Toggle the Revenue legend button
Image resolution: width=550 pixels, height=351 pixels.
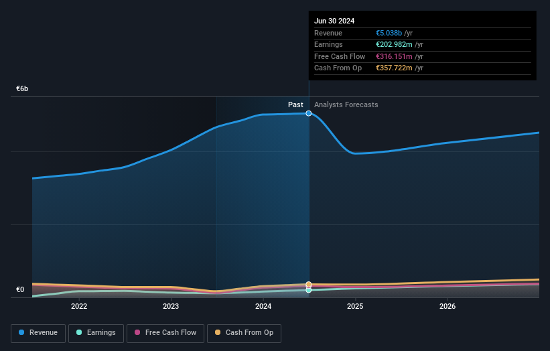[38, 333]
